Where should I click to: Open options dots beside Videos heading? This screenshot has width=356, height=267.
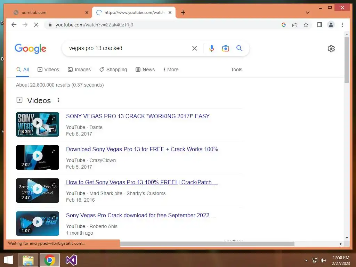tap(58, 100)
